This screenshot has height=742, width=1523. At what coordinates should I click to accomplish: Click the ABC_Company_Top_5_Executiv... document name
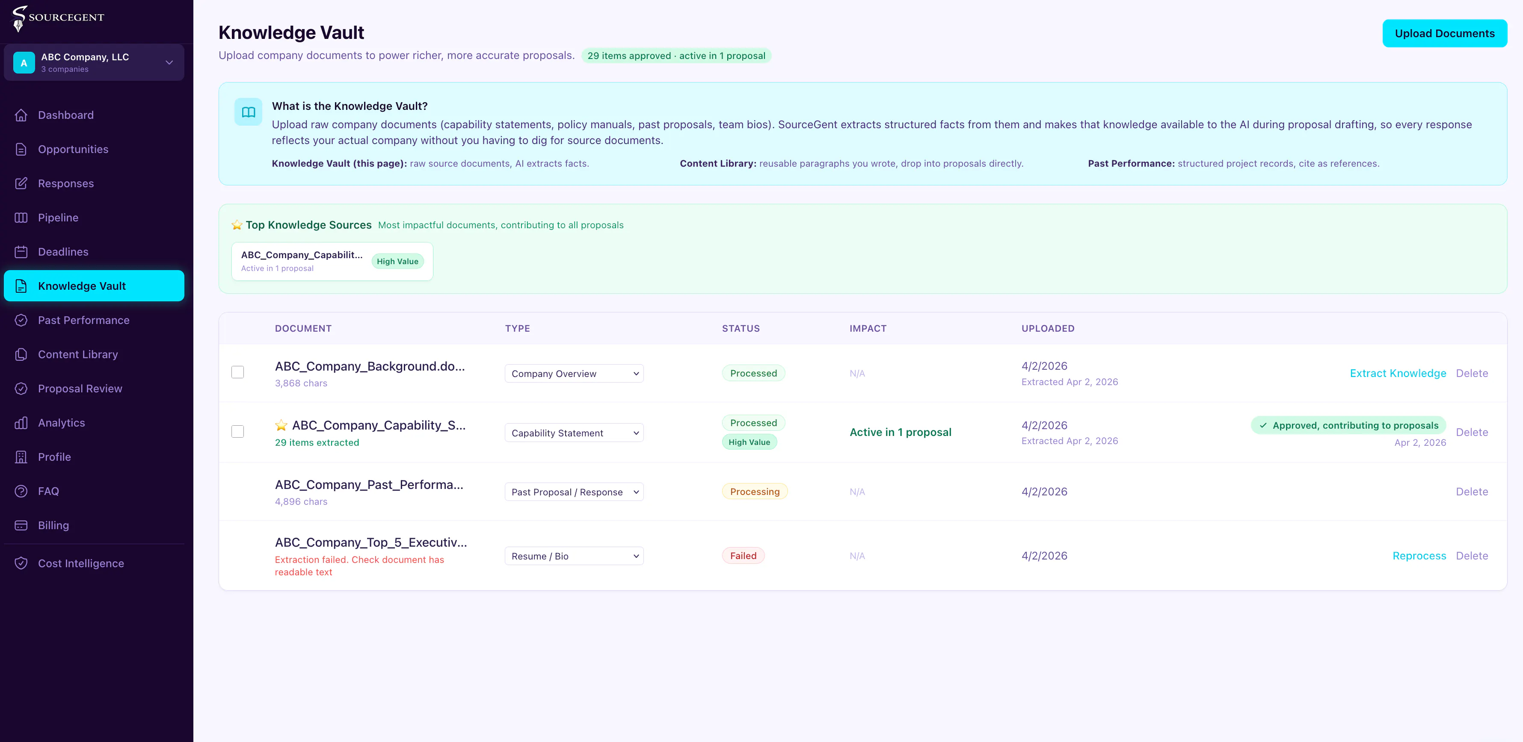(371, 542)
